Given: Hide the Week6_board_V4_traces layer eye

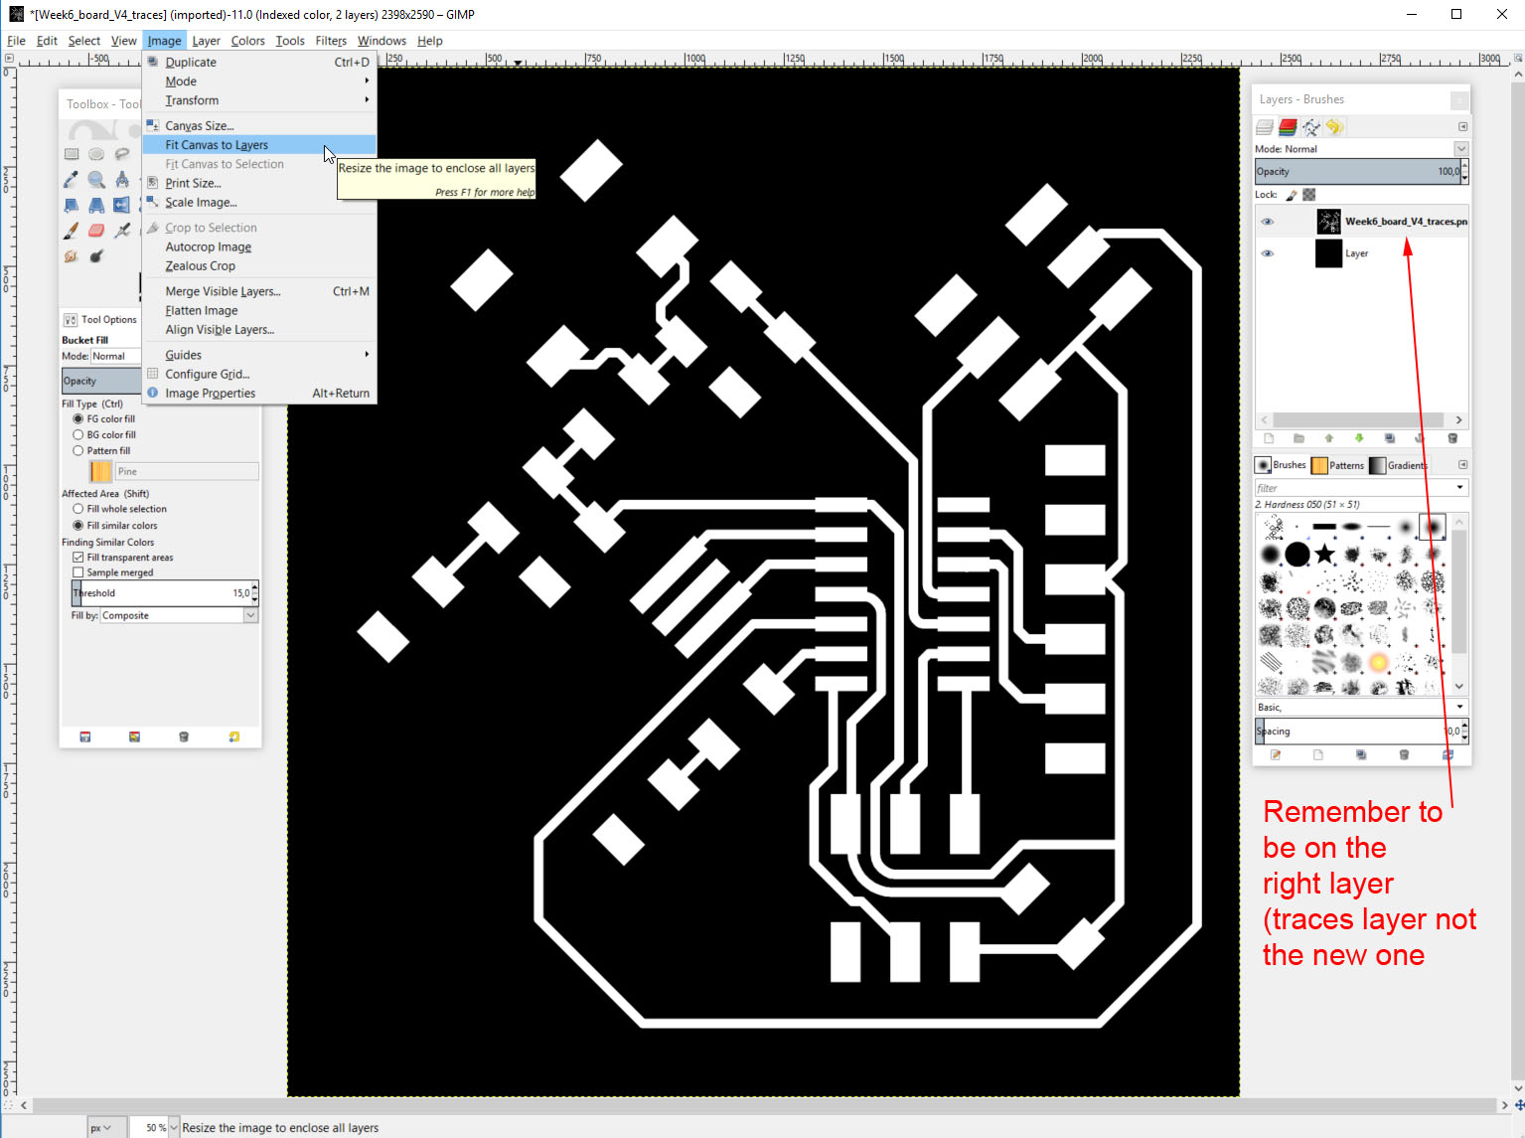Looking at the screenshot, I should 1267,222.
